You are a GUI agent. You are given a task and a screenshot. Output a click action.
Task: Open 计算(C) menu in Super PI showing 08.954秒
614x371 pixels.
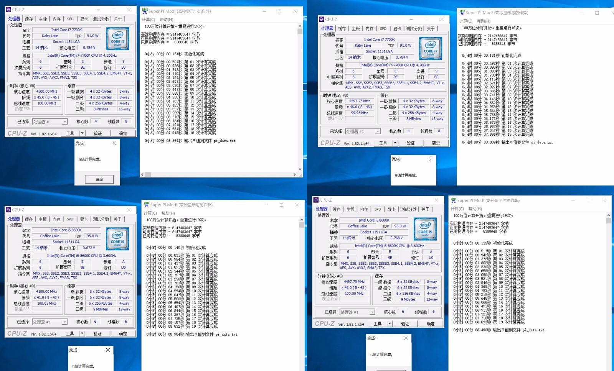pyautogui.click(x=150, y=213)
